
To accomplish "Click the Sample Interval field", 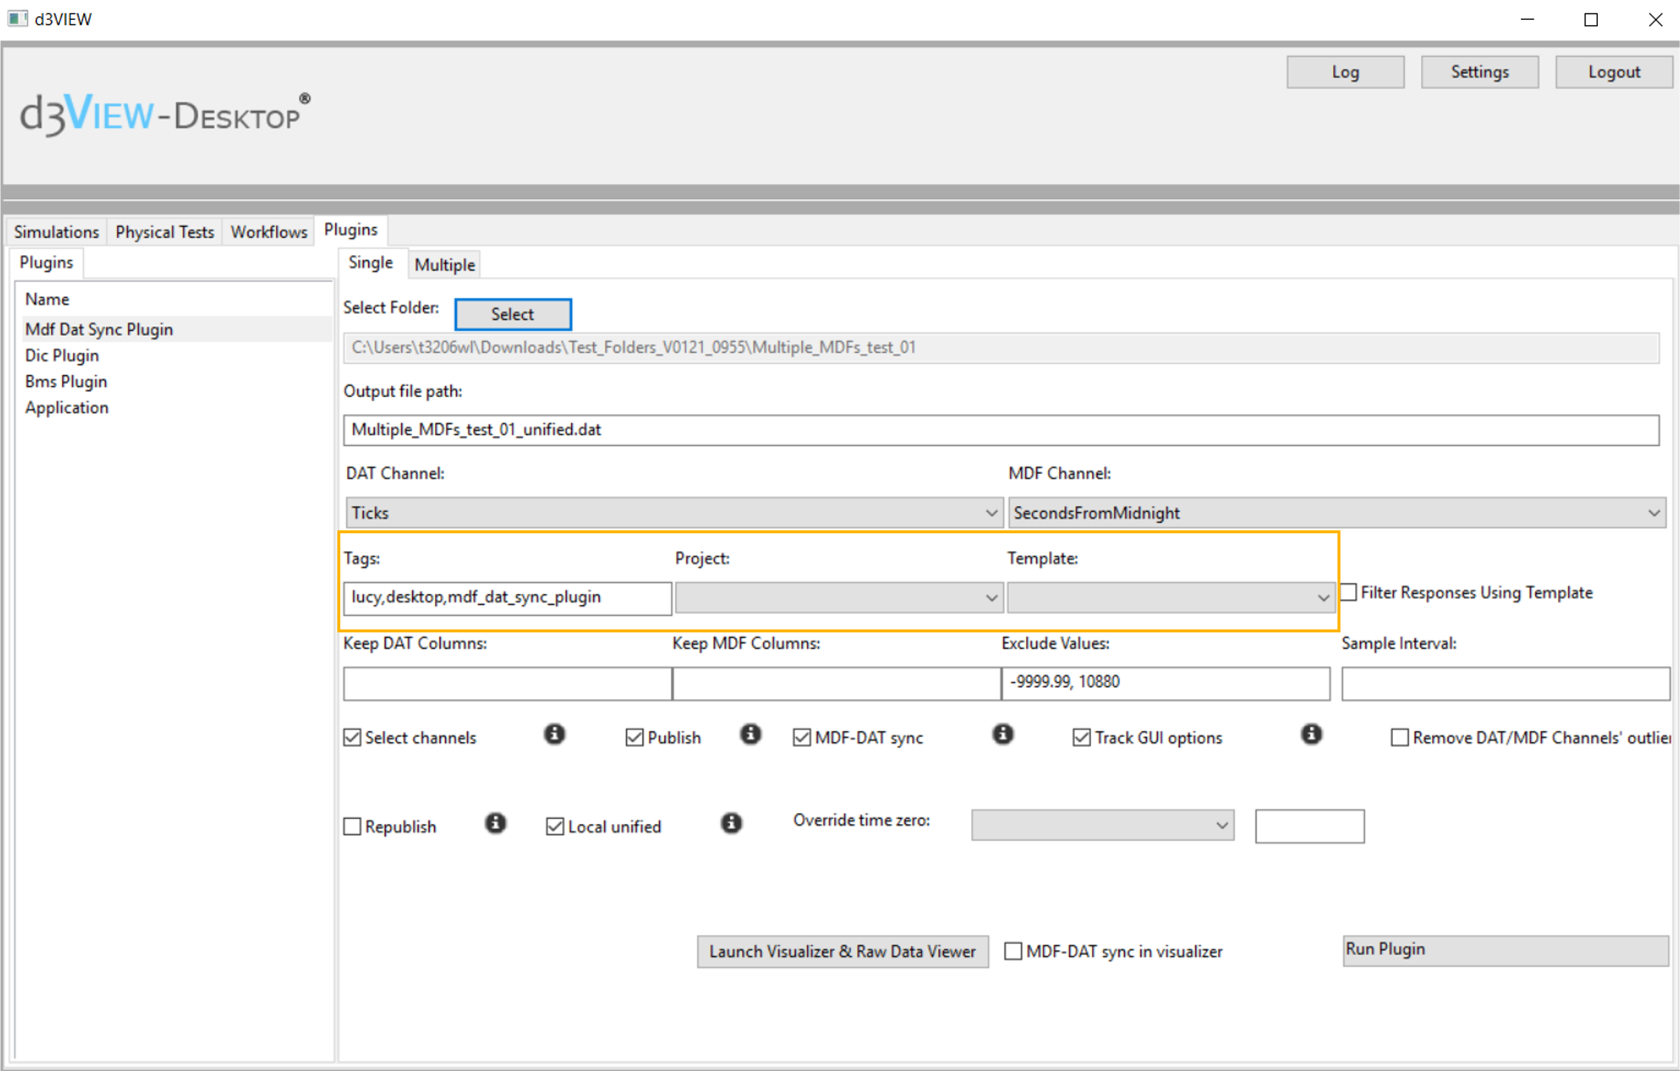I will 1505,683.
